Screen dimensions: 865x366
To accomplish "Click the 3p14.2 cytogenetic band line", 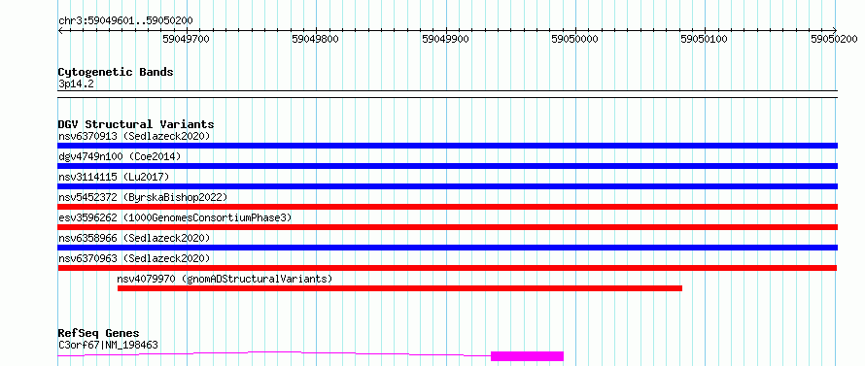I will [x=447, y=94].
